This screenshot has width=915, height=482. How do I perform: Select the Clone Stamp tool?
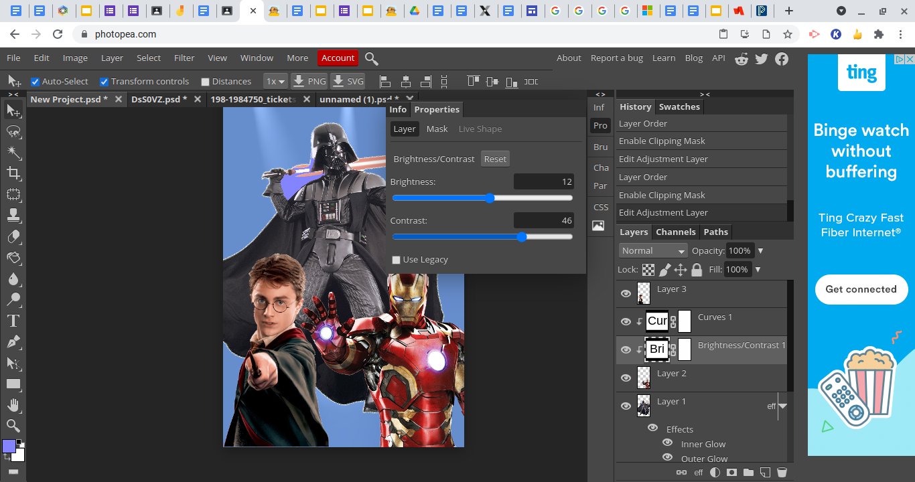point(13,216)
